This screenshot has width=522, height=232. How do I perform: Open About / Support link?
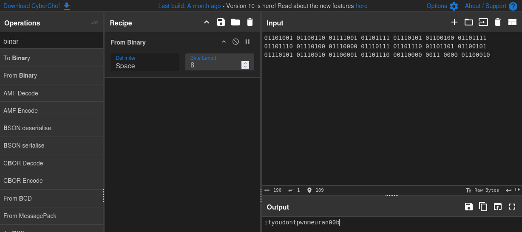tap(485, 6)
